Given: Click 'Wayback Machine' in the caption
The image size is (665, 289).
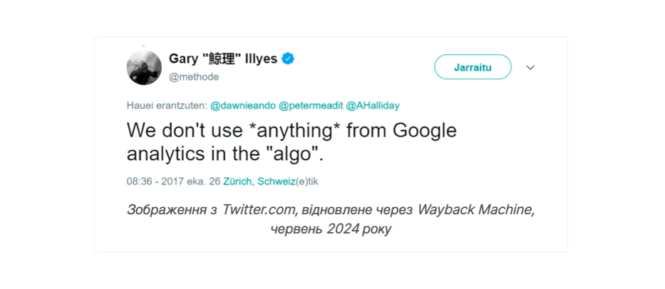Looking at the screenshot, I should (475, 210).
